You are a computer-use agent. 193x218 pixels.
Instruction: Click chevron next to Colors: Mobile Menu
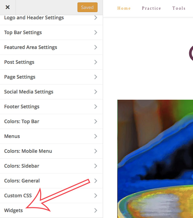pos(95,151)
